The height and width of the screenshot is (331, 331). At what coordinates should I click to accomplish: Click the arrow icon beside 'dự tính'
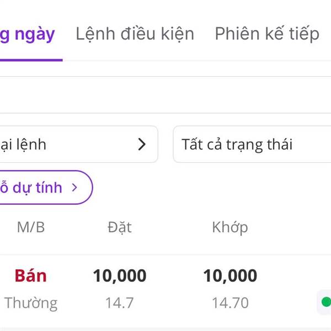click(74, 188)
